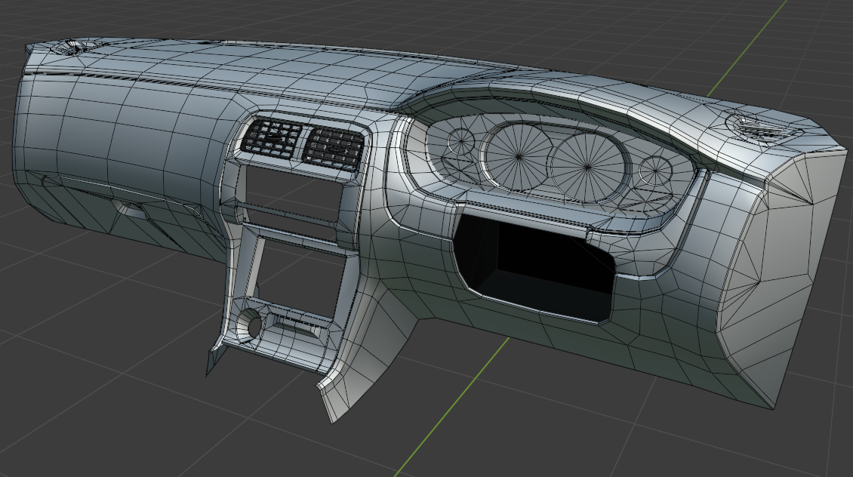
Task: Click the small leftmost gauge dial
Action: pyautogui.click(x=461, y=141)
